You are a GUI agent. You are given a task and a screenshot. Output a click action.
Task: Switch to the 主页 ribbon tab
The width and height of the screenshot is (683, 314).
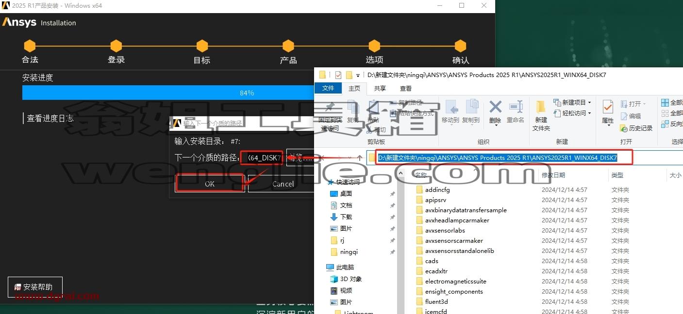pyautogui.click(x=354, y=88)
